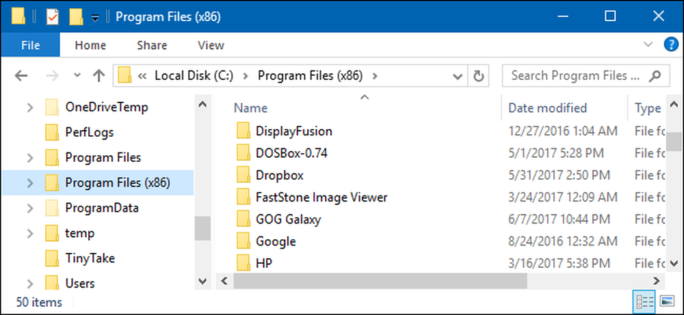Switch to the Home ribbon tab
Viewport: 684px width, 315px height.
[90, 45]
